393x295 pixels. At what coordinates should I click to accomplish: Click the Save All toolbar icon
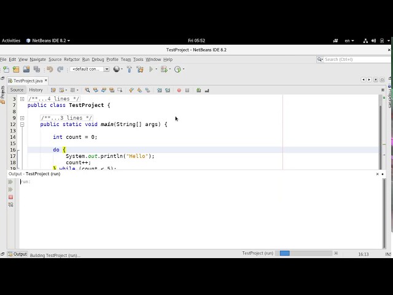coord(37,69)
